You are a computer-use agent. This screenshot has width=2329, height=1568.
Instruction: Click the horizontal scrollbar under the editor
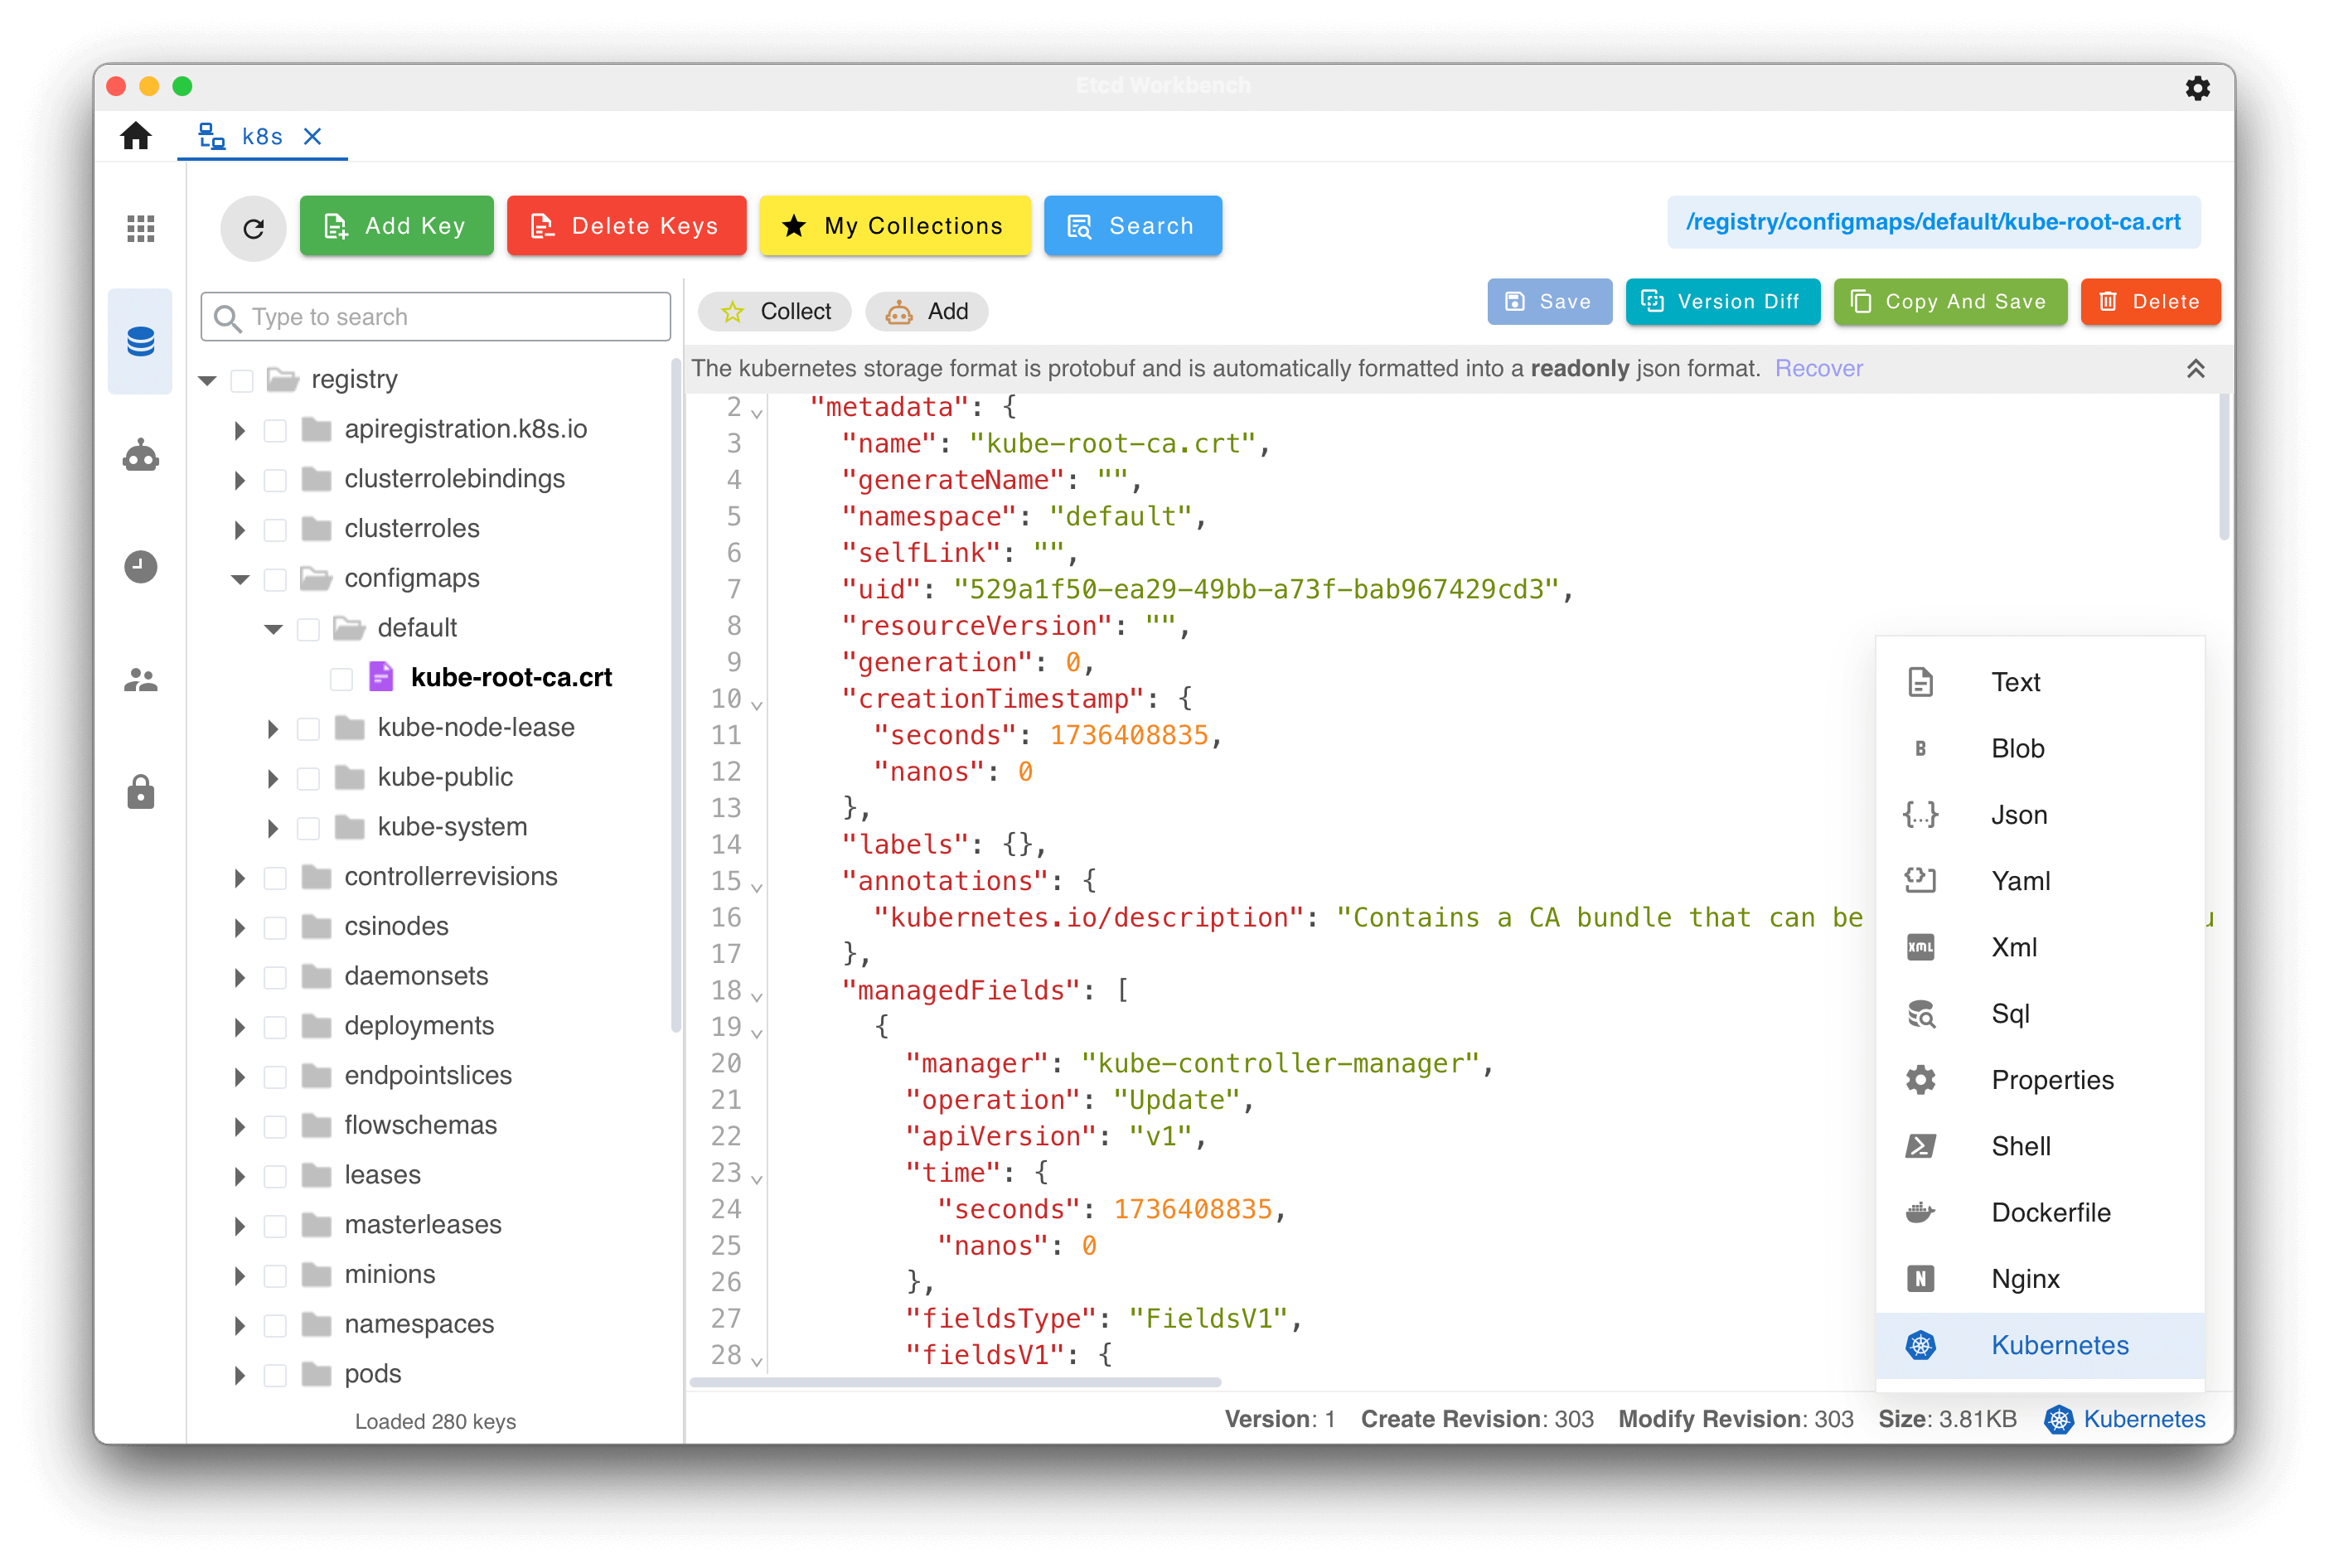[x=955, y=1382]
